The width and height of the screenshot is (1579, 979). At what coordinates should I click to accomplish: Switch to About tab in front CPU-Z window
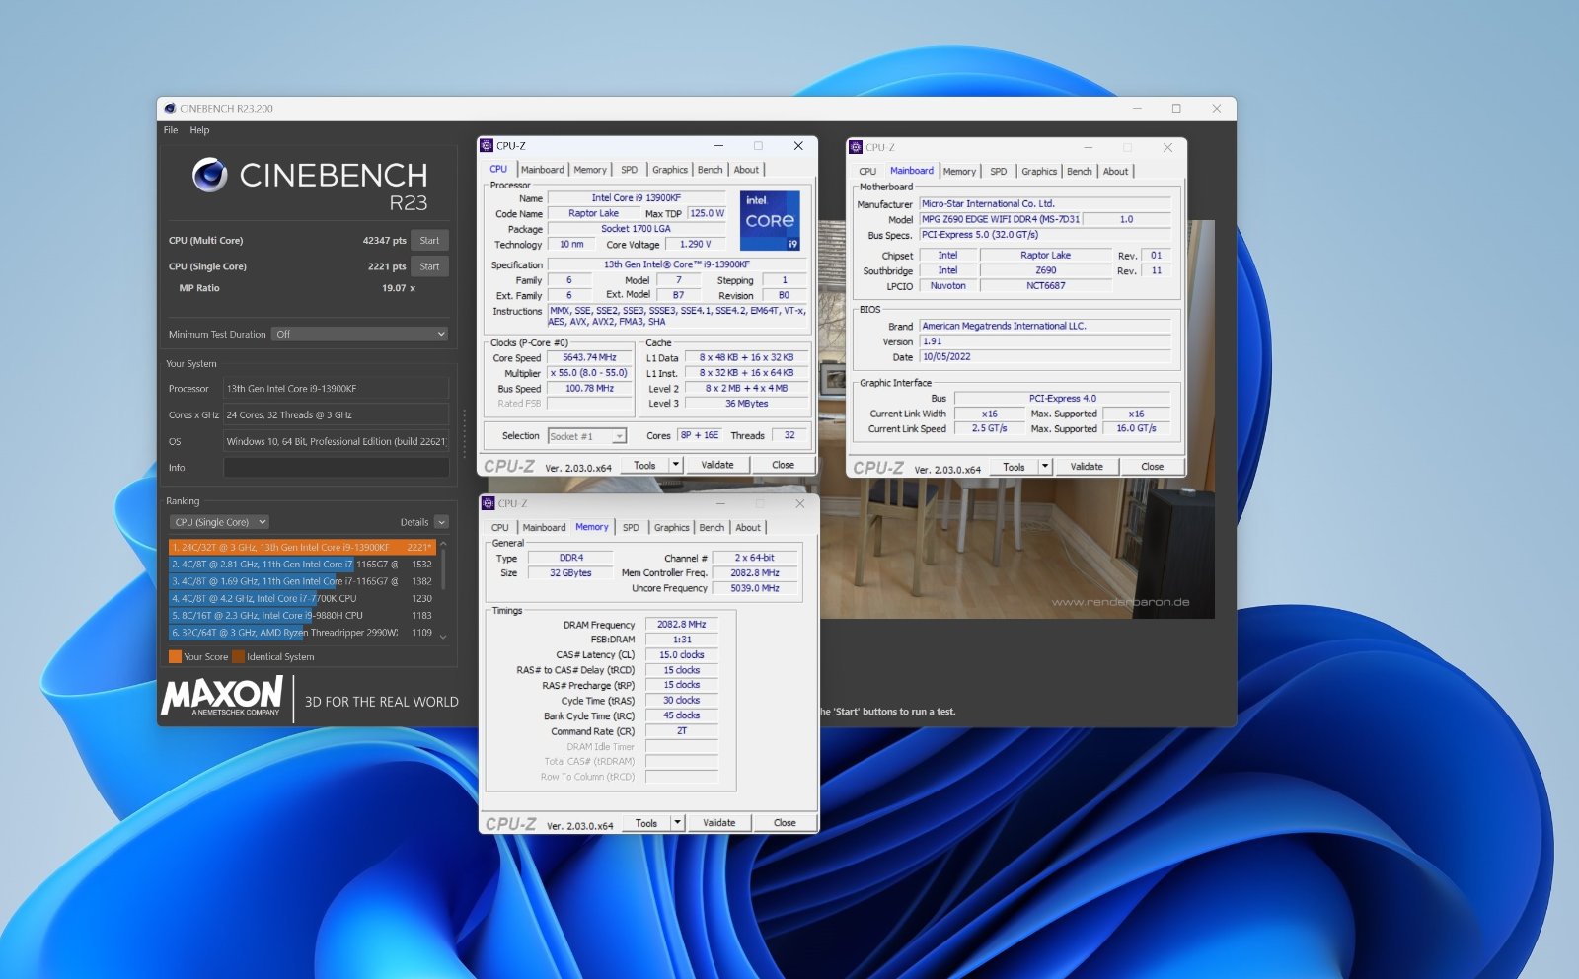pos(747,170)
